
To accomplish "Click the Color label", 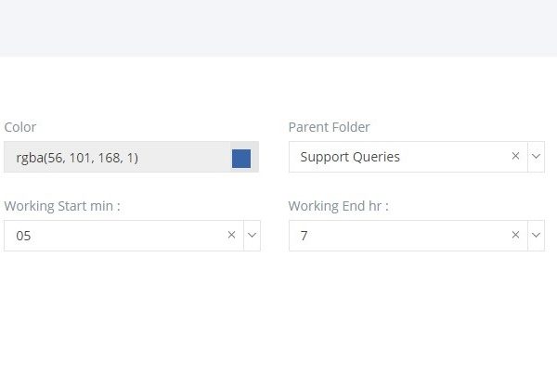I will pyautogui.click(x=19, y=127).
